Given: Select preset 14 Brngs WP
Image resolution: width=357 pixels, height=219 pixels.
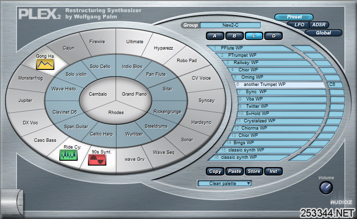Looking at the screenshot, I should (x=267, y=143).
